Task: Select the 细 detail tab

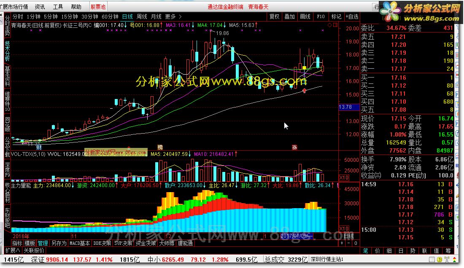Action: pos(389,251)
